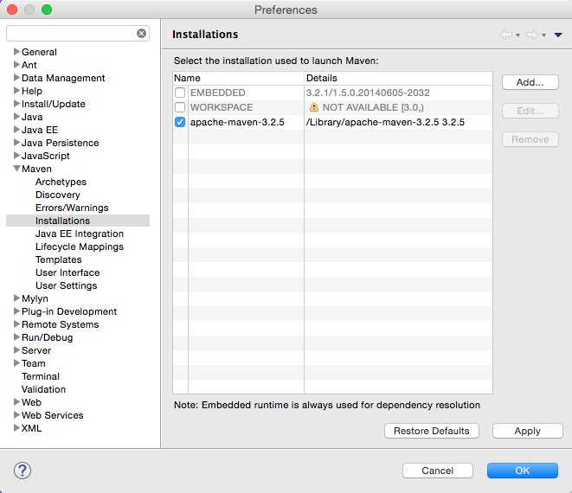
Task: Expand the Ant category
Action: [16, 65]
